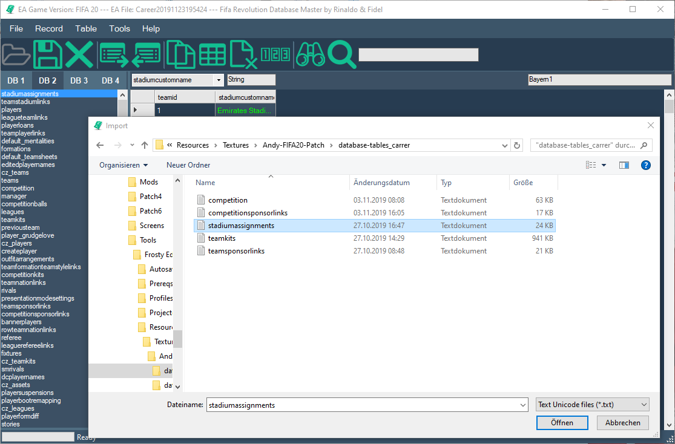
Task: Select the competitionballs table in list
Action: tap(24, 203)
